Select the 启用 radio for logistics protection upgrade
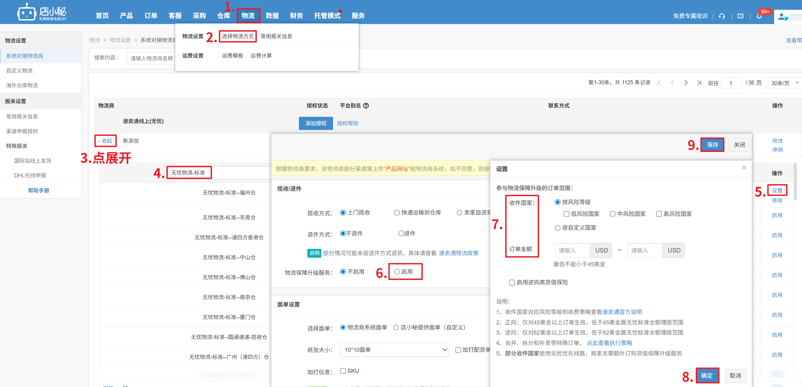 (x=397, y=272)
